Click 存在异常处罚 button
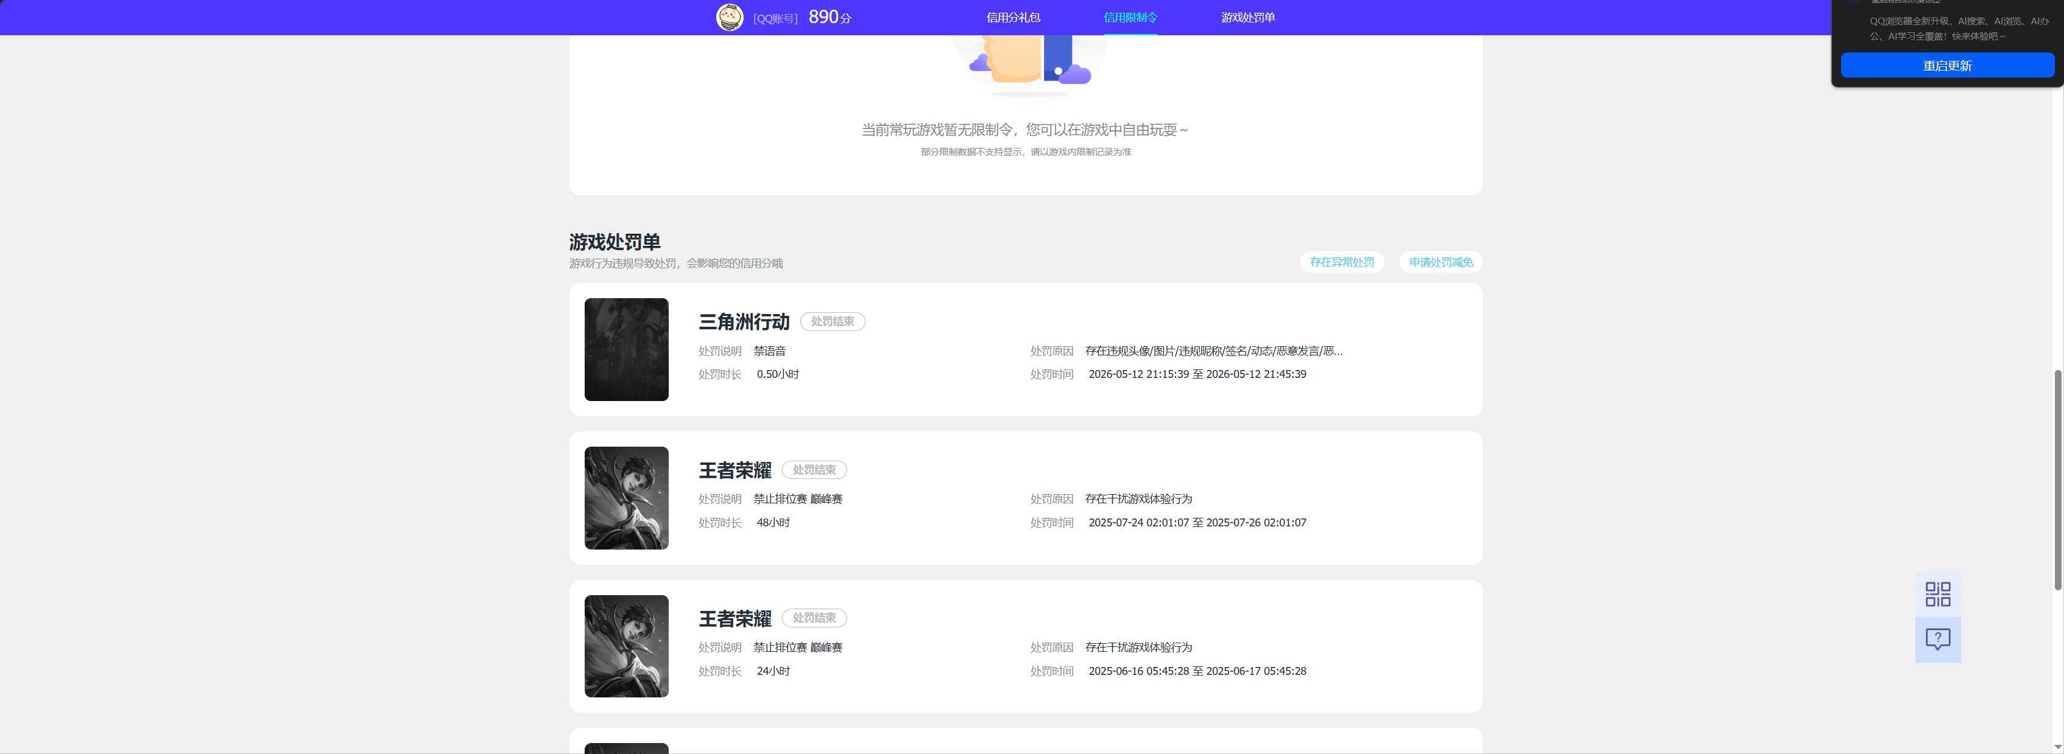The width and height of the screenshot is (2064, 754). [1341, 262]
